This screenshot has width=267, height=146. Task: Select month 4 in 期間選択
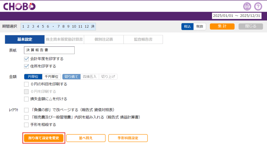click(38, 26)
